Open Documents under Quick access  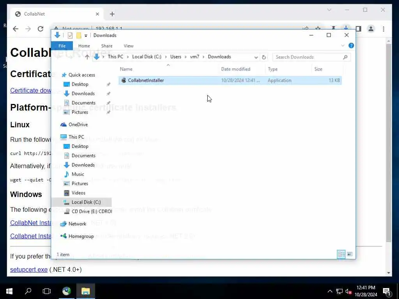(83, 103)
